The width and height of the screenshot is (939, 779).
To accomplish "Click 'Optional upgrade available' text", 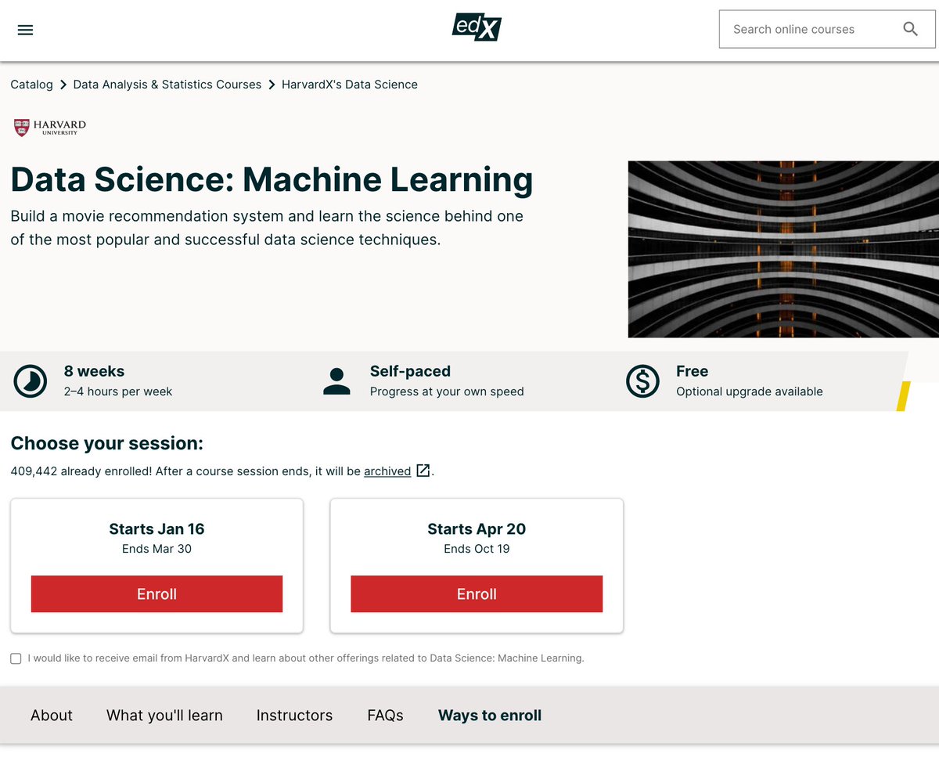I will click(750, 391).
